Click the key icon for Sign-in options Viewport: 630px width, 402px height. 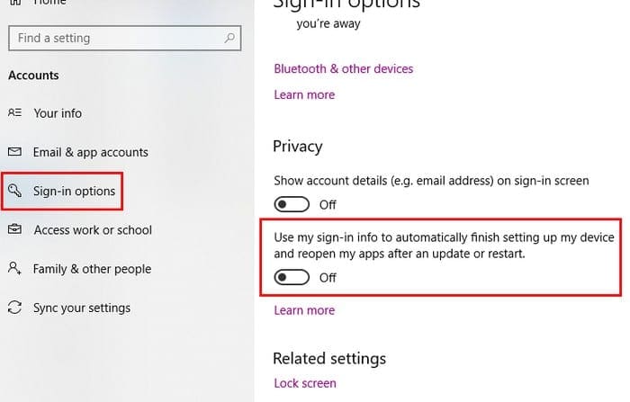click(15, 191)
